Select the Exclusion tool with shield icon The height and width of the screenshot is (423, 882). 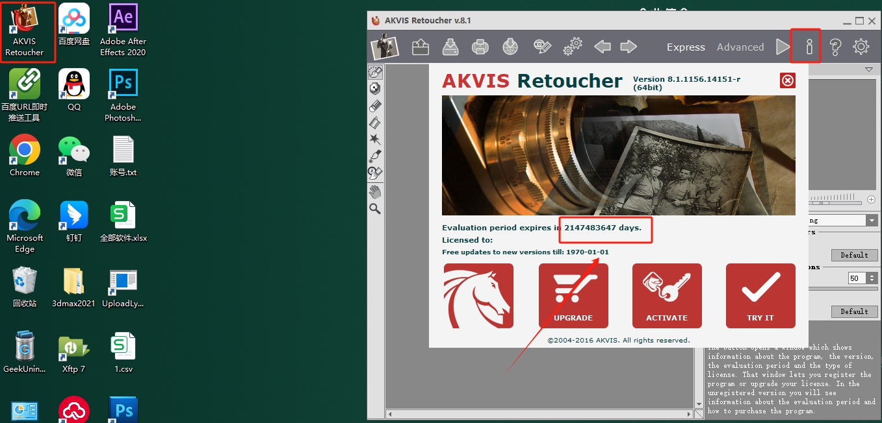pyautogui.click(x=375, y=89)
